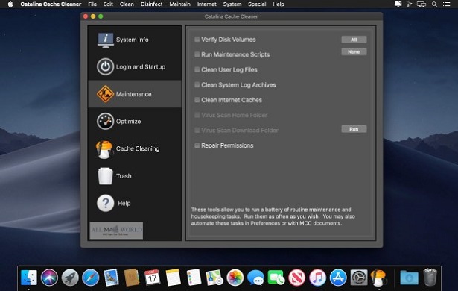Screen dimensions: 458x291
Task: Open Messages bubble in the Dock
Action: 255,278
